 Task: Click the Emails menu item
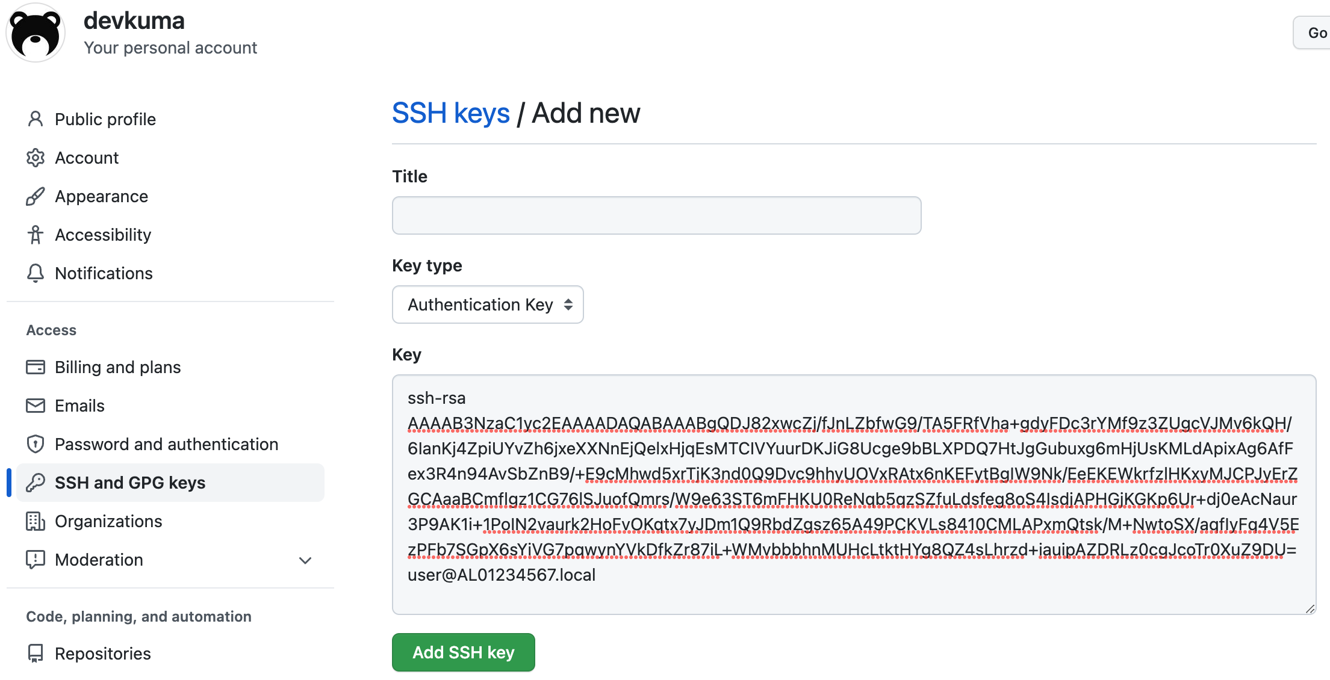click(79, 406)
